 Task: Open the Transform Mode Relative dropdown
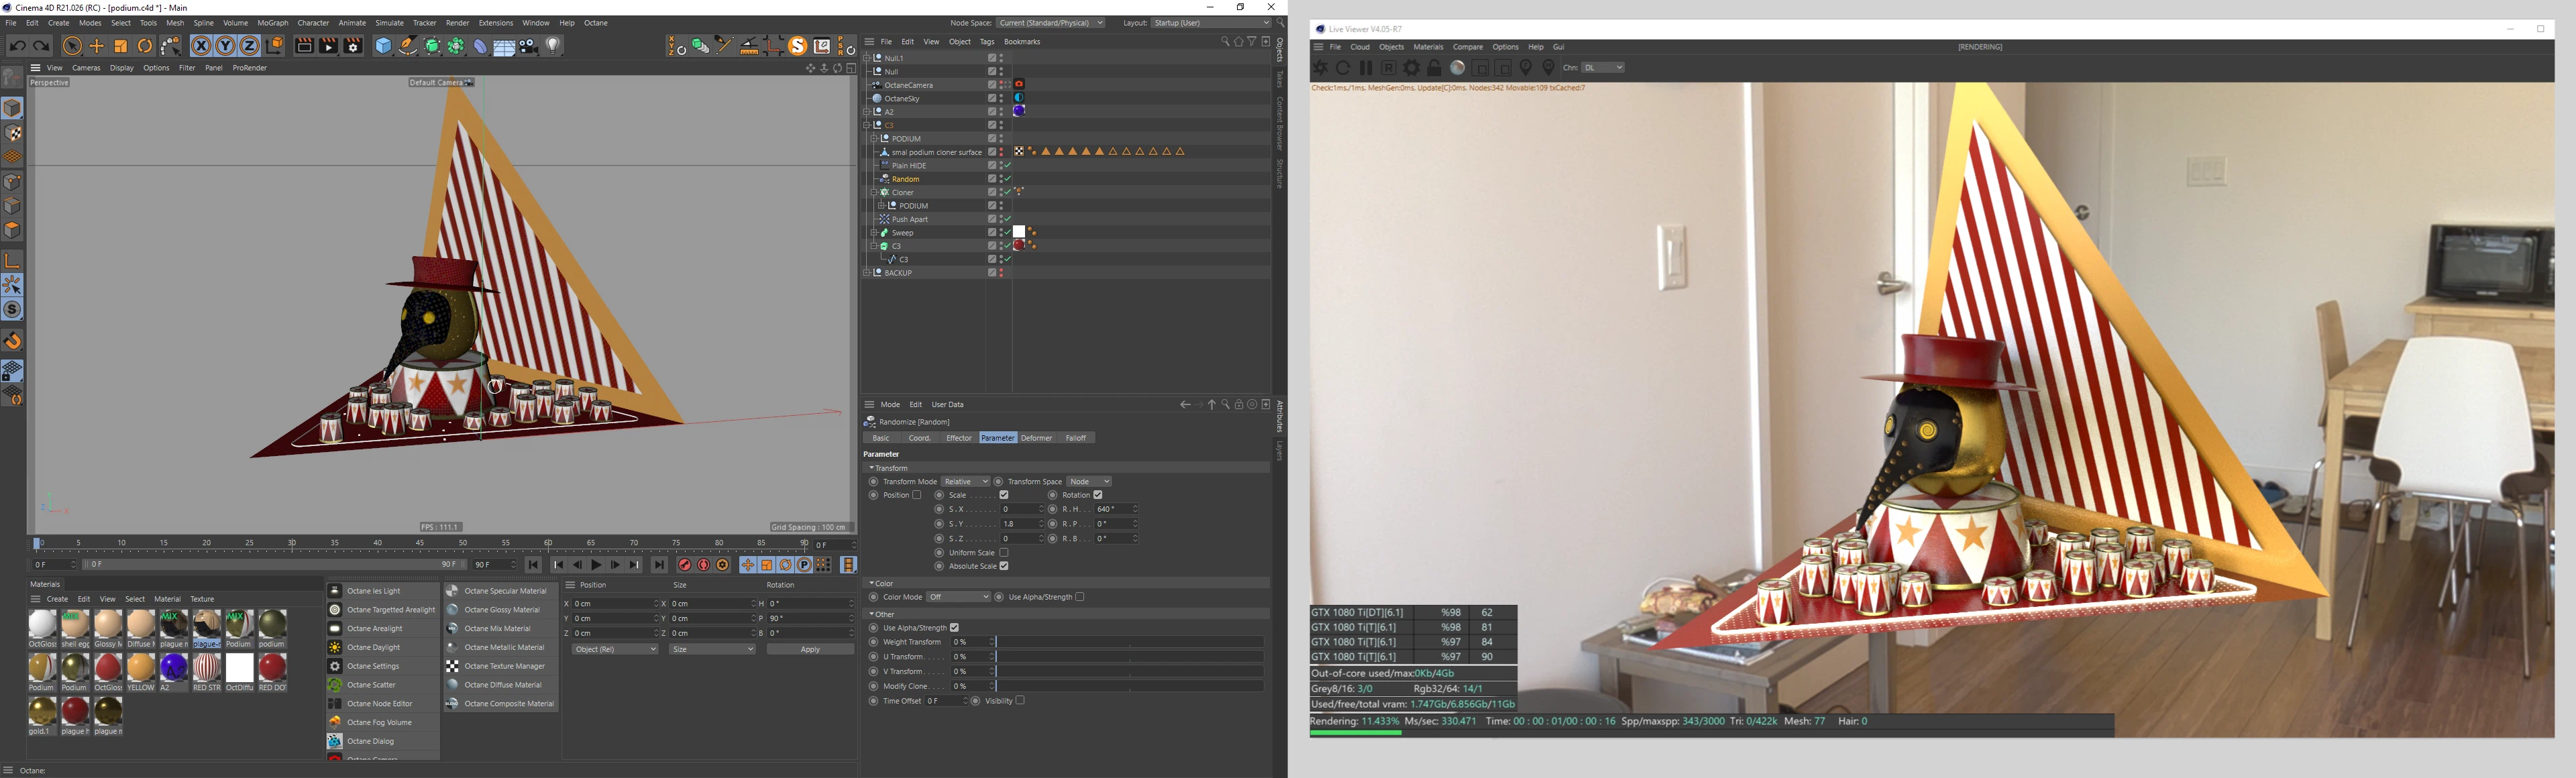click(x=965, y=482)
